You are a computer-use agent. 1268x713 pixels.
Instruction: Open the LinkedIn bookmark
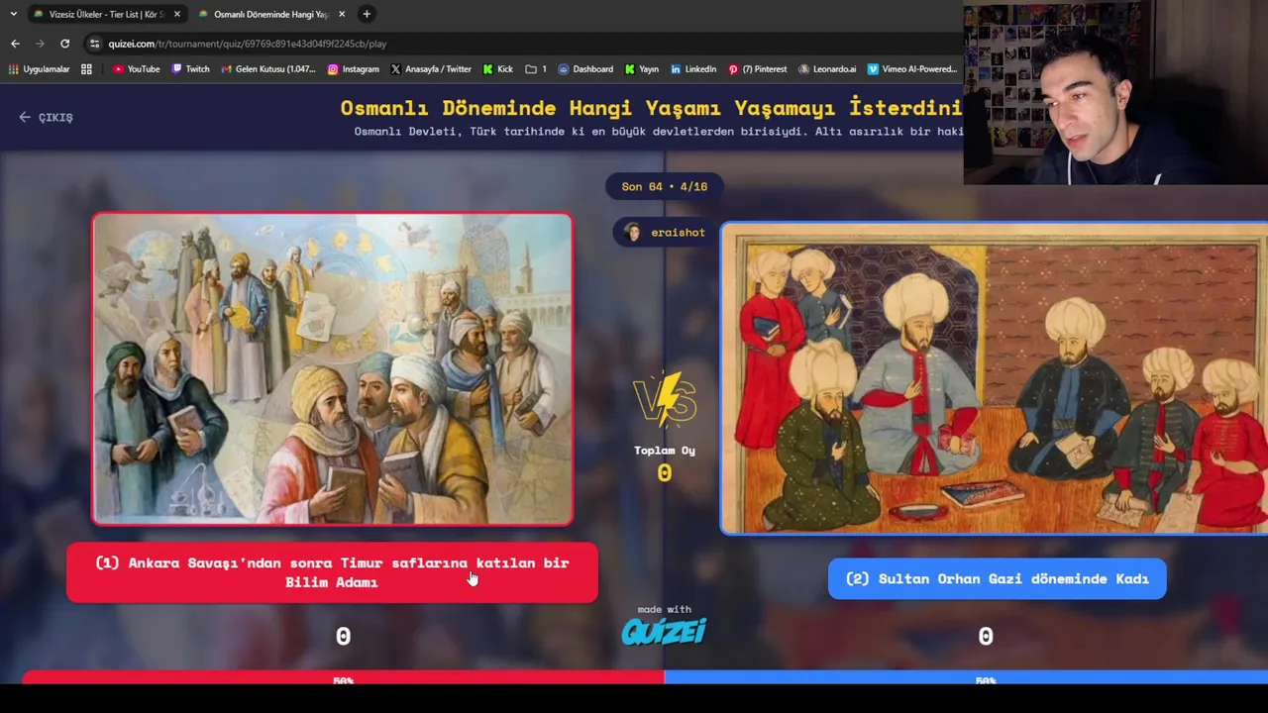pyautogui.click(x=692, y=69)
